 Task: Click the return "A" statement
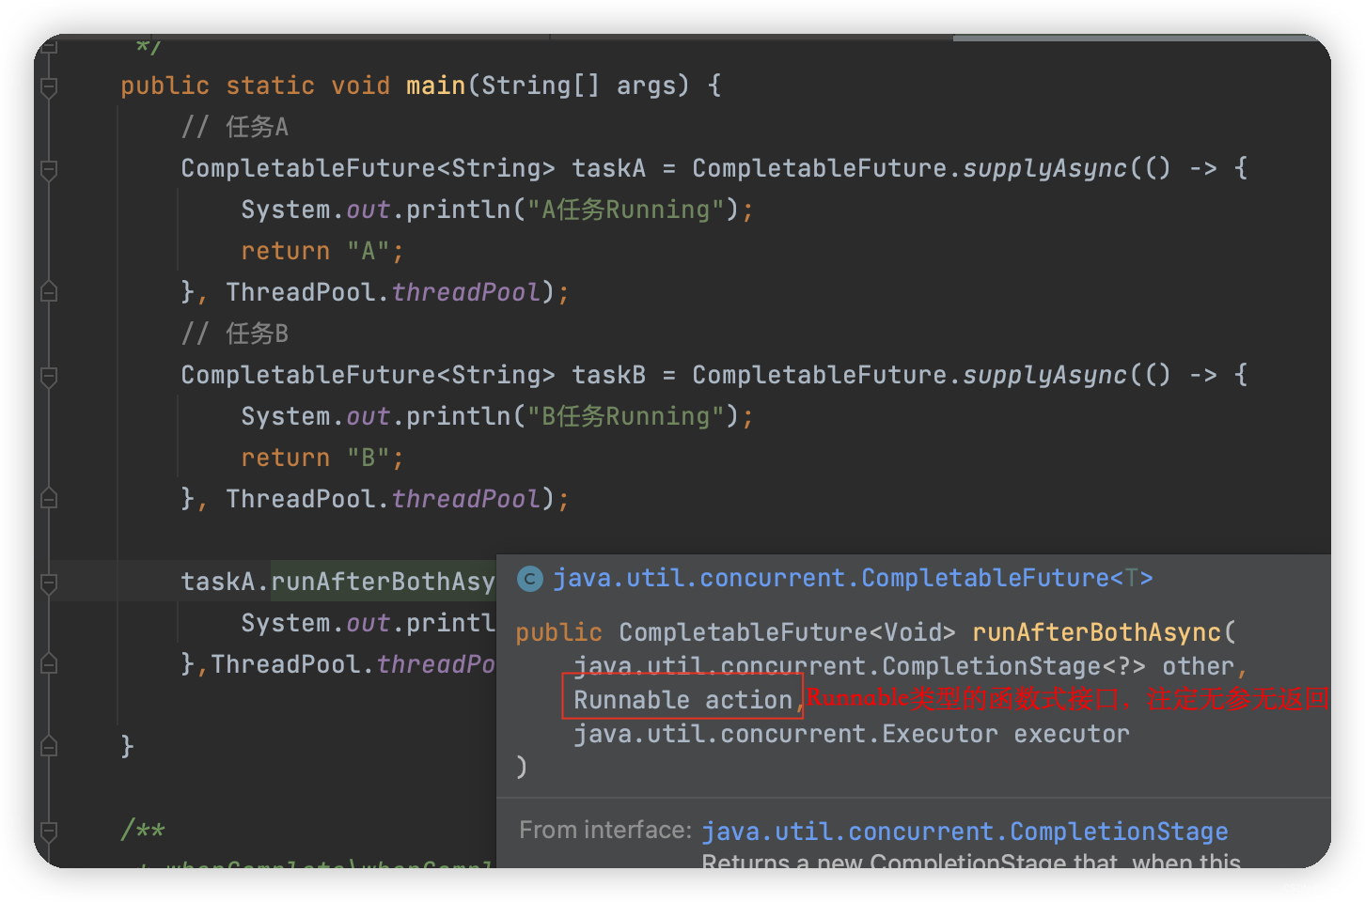(x=322, y=251)
